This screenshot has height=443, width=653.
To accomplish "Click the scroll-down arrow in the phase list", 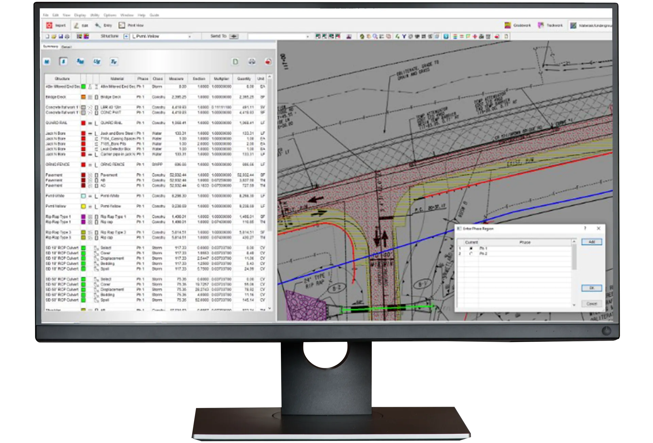I will coord(574,305).
